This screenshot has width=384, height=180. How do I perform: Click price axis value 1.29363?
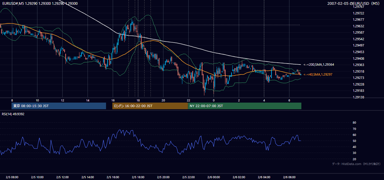pos(358,65)
